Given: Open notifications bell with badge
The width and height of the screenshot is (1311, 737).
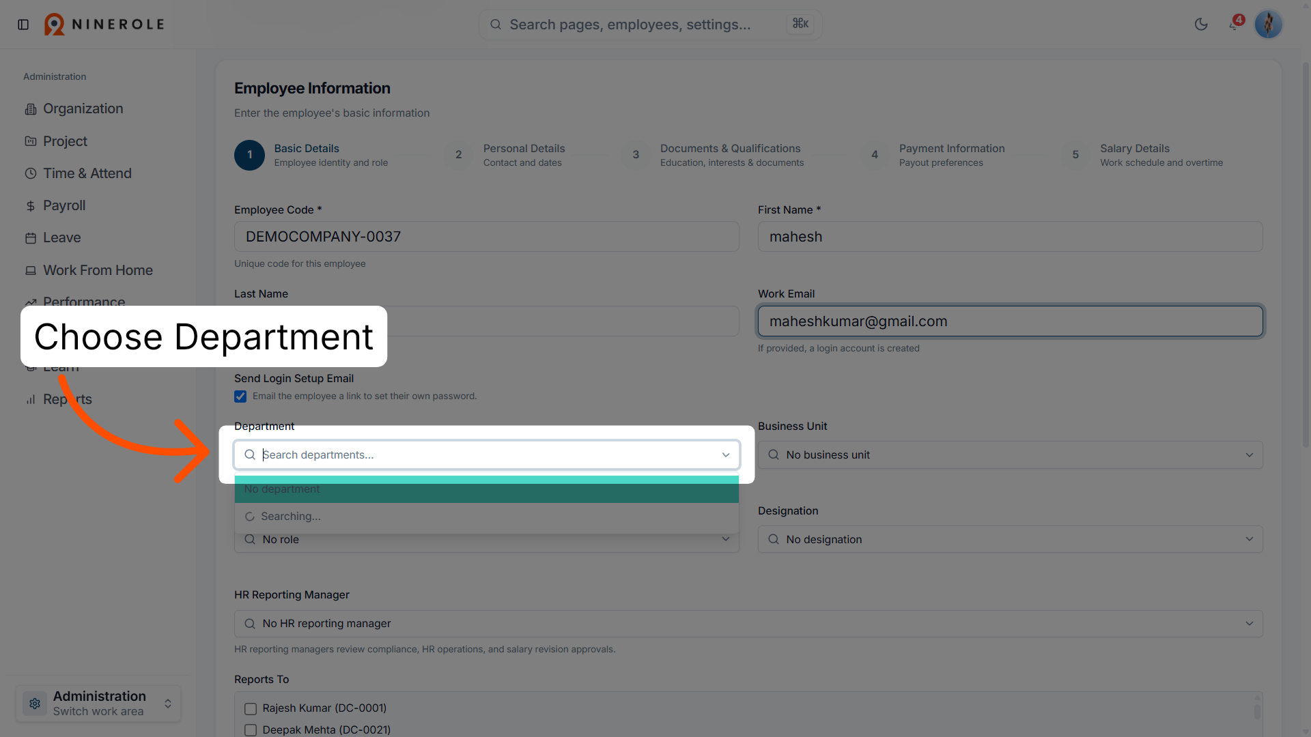Looking at the screenshot, I should (x=1235, y=24).
